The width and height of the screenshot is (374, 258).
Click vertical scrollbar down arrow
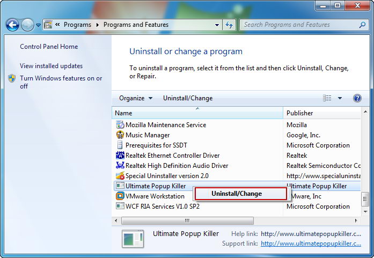(x=365, y=212)
